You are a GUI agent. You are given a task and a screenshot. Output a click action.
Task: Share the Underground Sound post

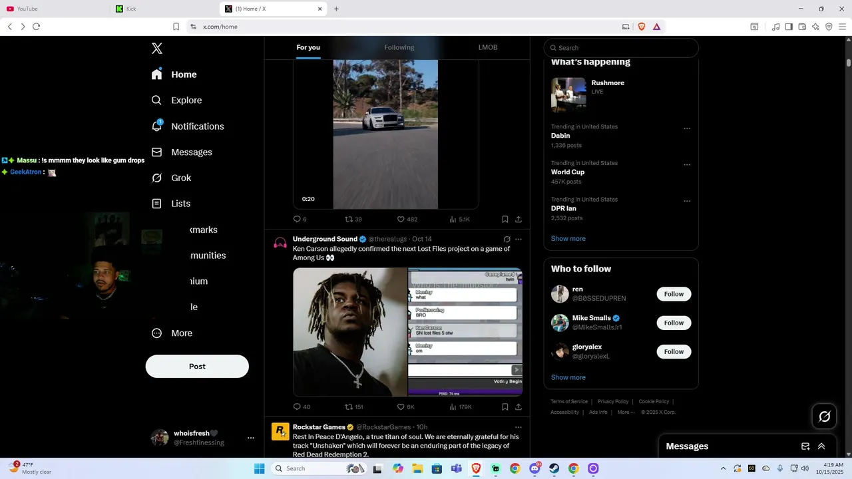[x=519, y=407]
